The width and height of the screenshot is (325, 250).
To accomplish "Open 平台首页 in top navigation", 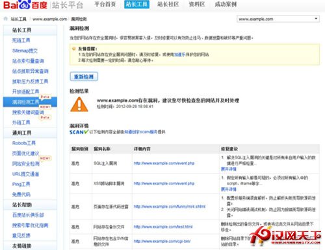I will coord(105,5).
